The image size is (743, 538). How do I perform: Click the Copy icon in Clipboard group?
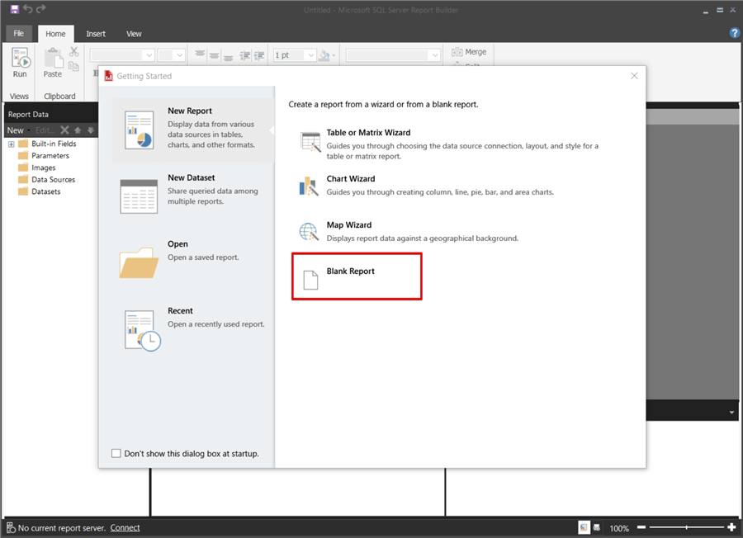pos(74,66)
